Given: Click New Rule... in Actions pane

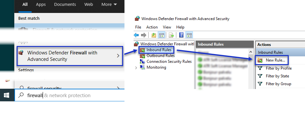Looking at the screenshot, I should tap(275, 60).
